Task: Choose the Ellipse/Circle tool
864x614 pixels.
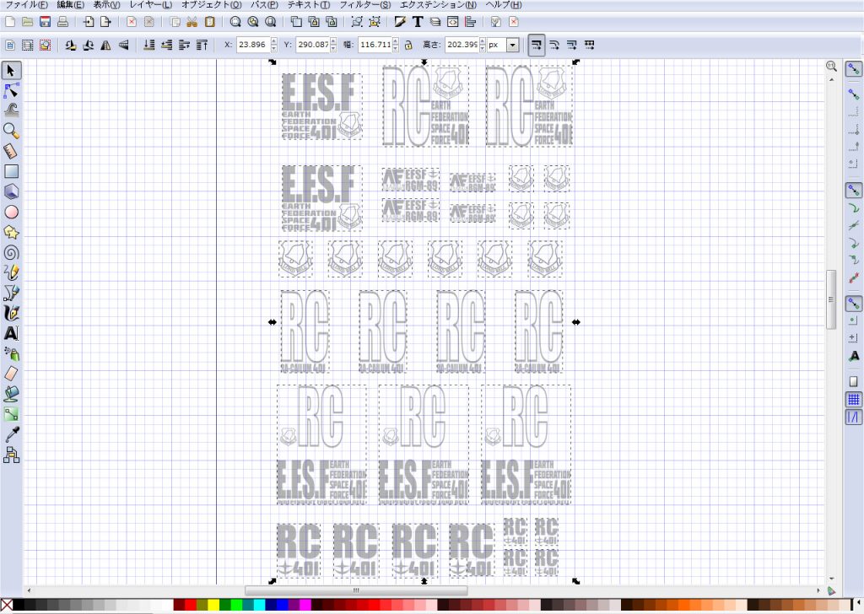Action: [x=12, y=212]
